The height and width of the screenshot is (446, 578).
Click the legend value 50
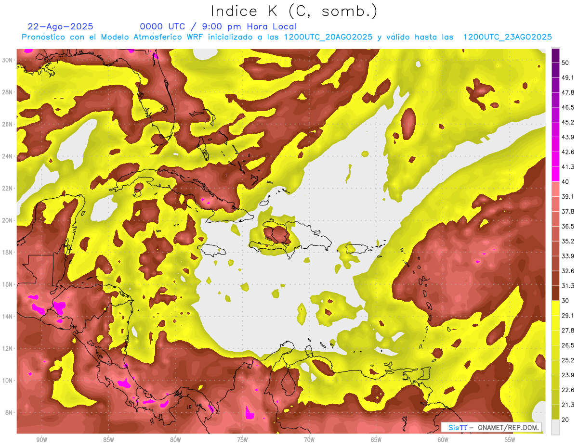coord(565,63)
